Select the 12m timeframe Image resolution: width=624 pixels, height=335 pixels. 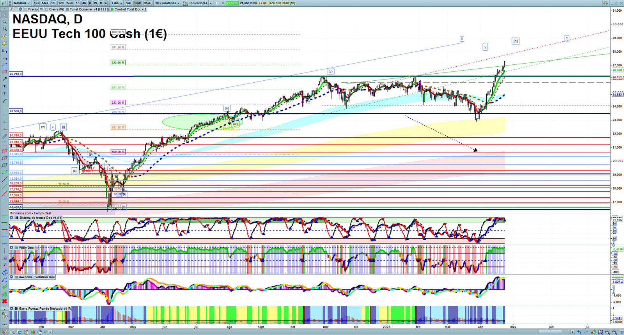pos(61,3)
